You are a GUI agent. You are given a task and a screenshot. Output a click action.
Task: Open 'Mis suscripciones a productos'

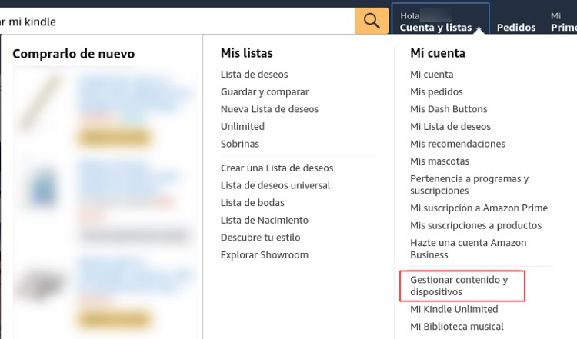pyautogui.click(x=475, y=225)
